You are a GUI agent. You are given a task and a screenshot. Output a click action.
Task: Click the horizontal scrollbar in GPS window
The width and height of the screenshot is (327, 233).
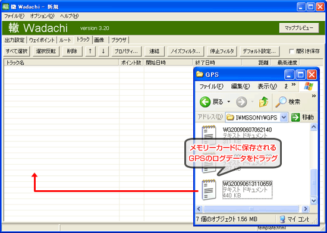[251, 209]
